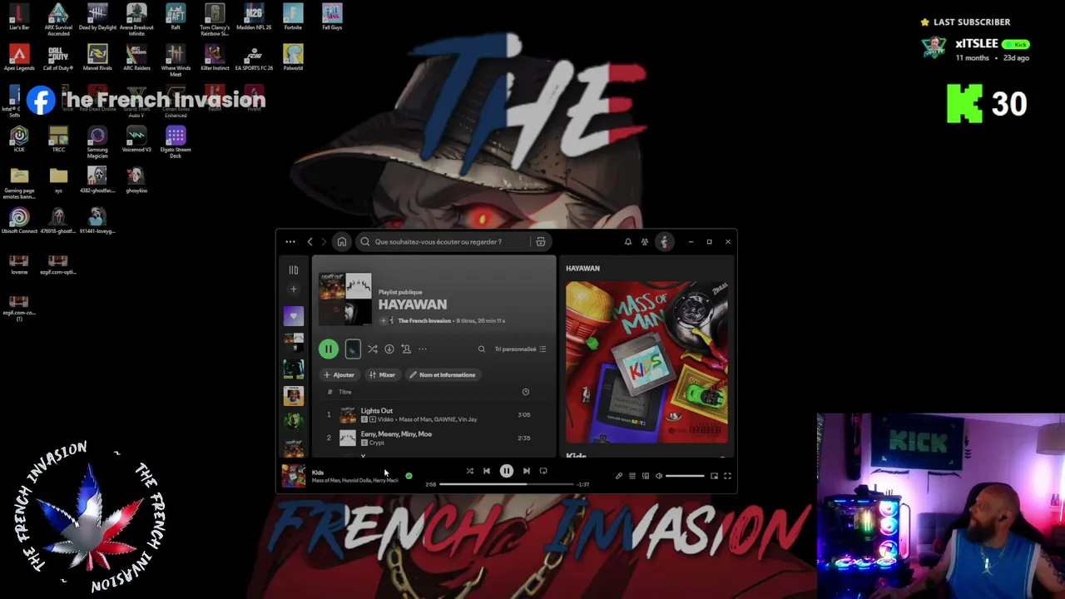Show lyrics with the microphone icon
Screen dimensions: 1065x599
618,476
